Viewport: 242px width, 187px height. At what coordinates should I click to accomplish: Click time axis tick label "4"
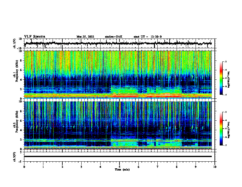coord(101,167)
